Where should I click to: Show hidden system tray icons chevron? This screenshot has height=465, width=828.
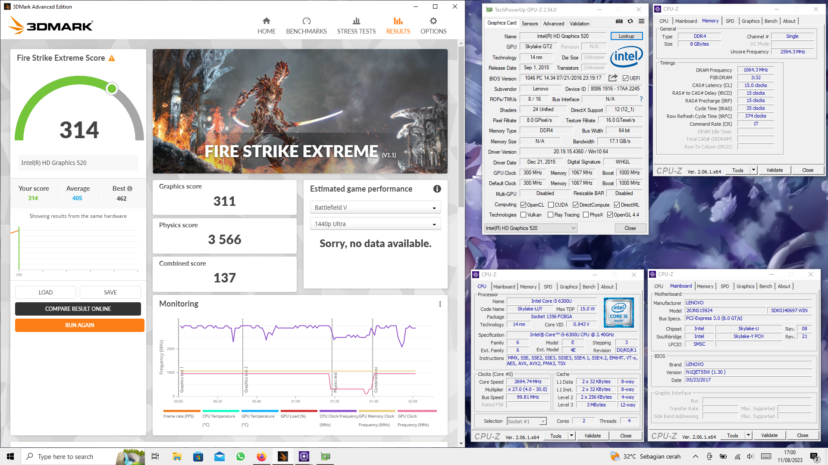[695, 456]
